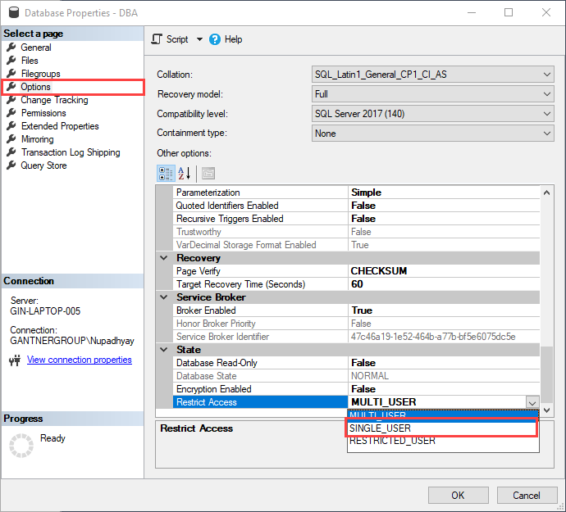This screenshot has width=566, height=512.
Task: Click the wrench icon beside Permissions
Action: (x=11, y=113)
